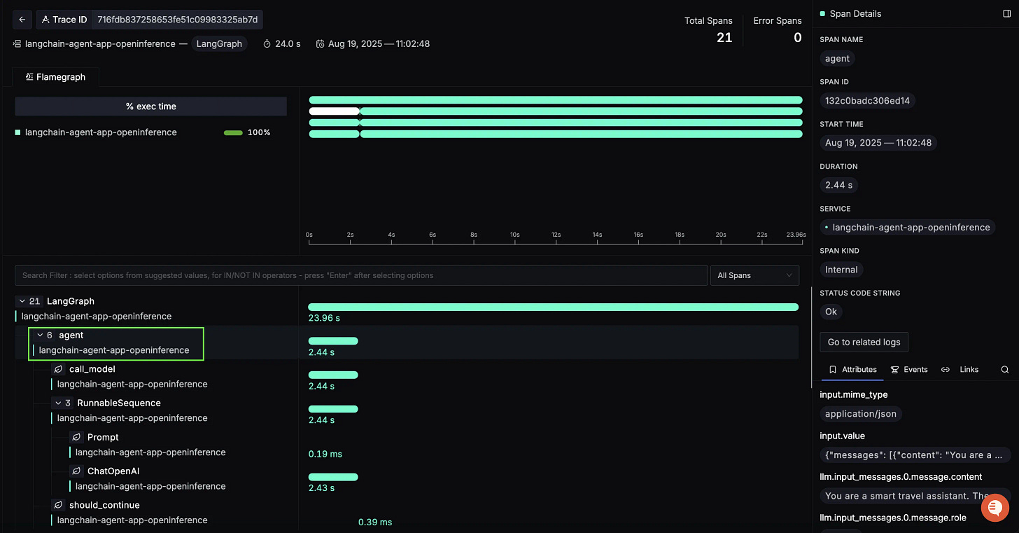
Task: Click the call_model span leaf icon
Action: [59, 369]
